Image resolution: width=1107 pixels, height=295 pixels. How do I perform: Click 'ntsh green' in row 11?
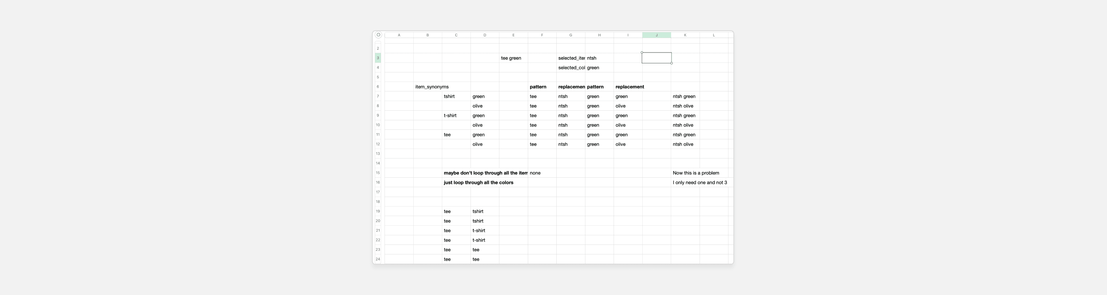685,135
